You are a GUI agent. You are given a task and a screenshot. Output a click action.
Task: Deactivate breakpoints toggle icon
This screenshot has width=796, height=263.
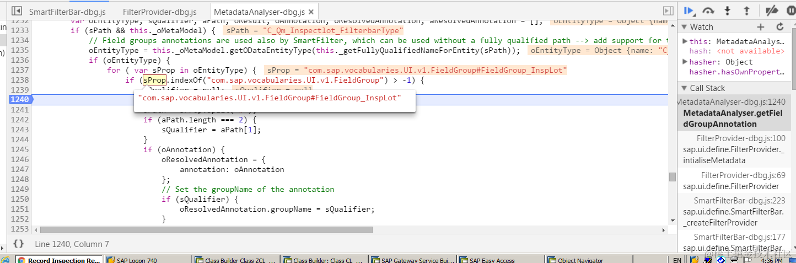(x=772, y=10)
